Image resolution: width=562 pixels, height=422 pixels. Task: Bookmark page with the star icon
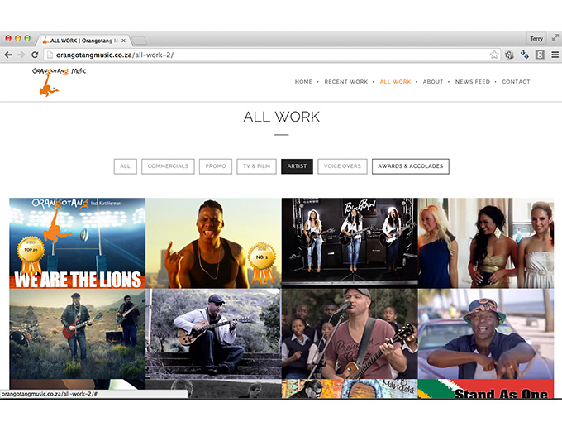pos(494,55)
